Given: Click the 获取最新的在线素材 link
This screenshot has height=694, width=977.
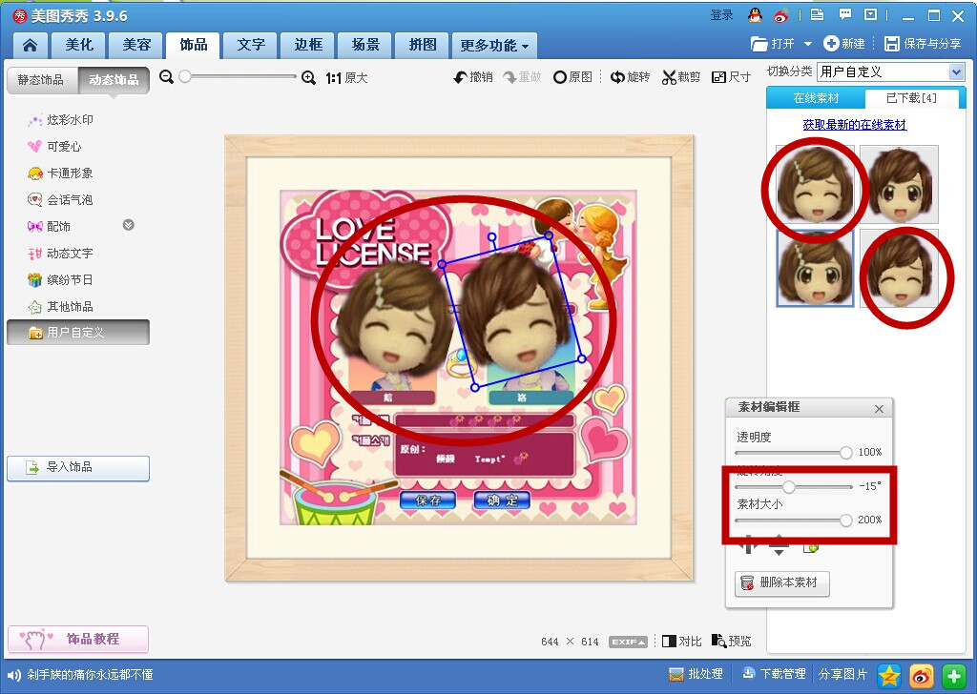Looking at the screenshot, I should (x=855, y=125).
